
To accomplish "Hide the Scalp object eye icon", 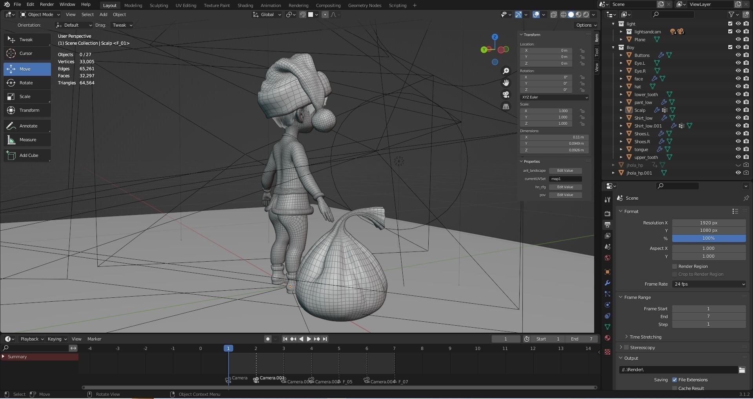I will click(x=738, y=110).
